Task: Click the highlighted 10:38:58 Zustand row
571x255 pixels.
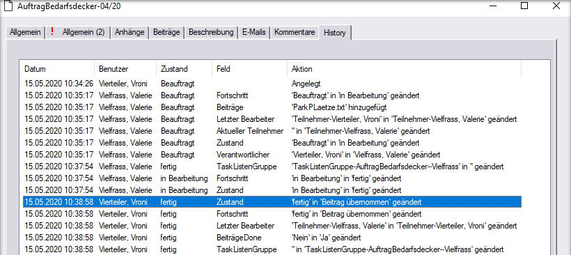Action: pos(272,202)
